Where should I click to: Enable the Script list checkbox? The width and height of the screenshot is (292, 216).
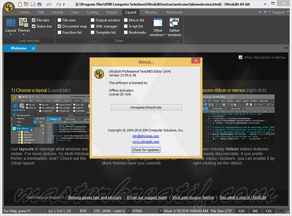pos(126,26)
